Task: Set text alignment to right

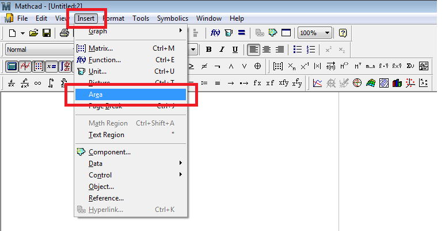Action: click(x=280, y=50)
